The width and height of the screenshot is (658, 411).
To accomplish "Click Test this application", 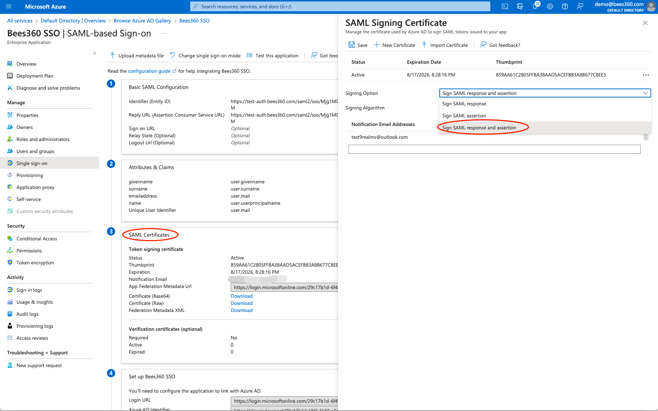I will click(272, 55).
